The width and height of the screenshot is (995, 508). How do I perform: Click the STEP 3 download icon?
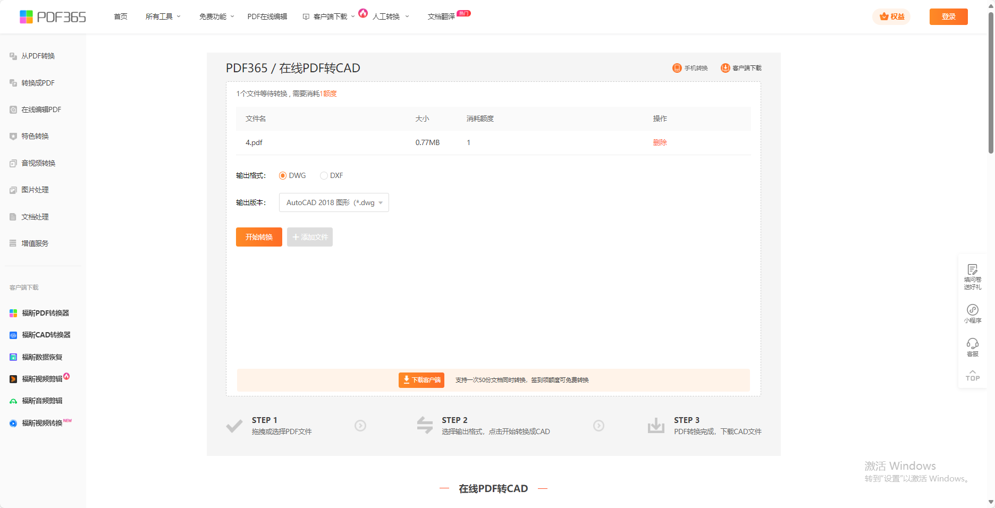point(656,426)
